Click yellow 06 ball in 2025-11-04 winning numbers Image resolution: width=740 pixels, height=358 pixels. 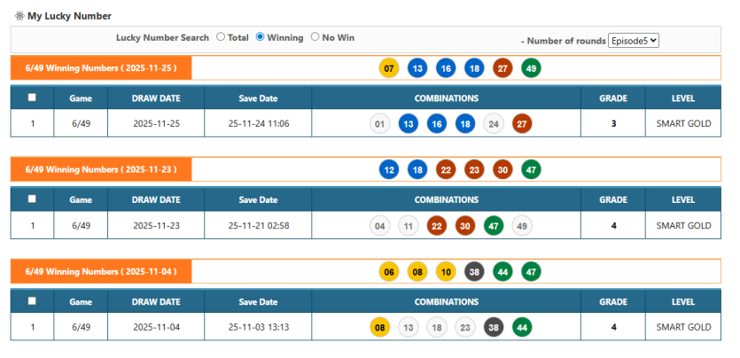388,272
